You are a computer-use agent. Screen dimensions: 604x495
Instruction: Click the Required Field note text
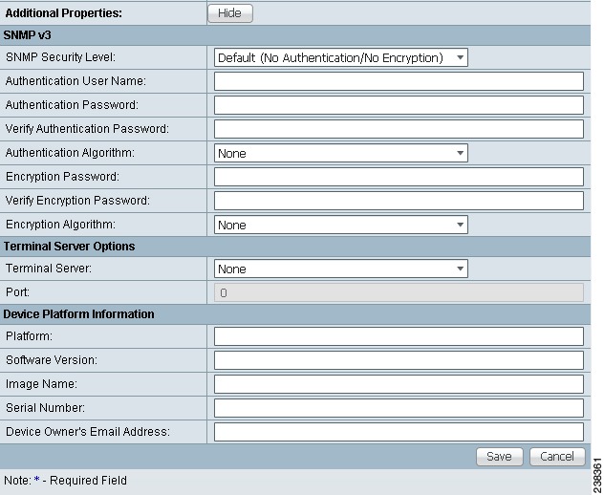point(65,481)
